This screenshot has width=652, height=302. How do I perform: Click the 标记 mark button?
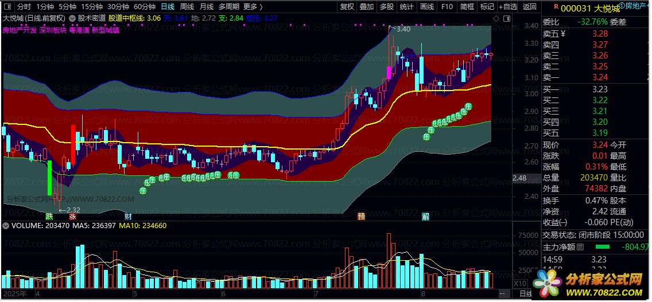487,7
